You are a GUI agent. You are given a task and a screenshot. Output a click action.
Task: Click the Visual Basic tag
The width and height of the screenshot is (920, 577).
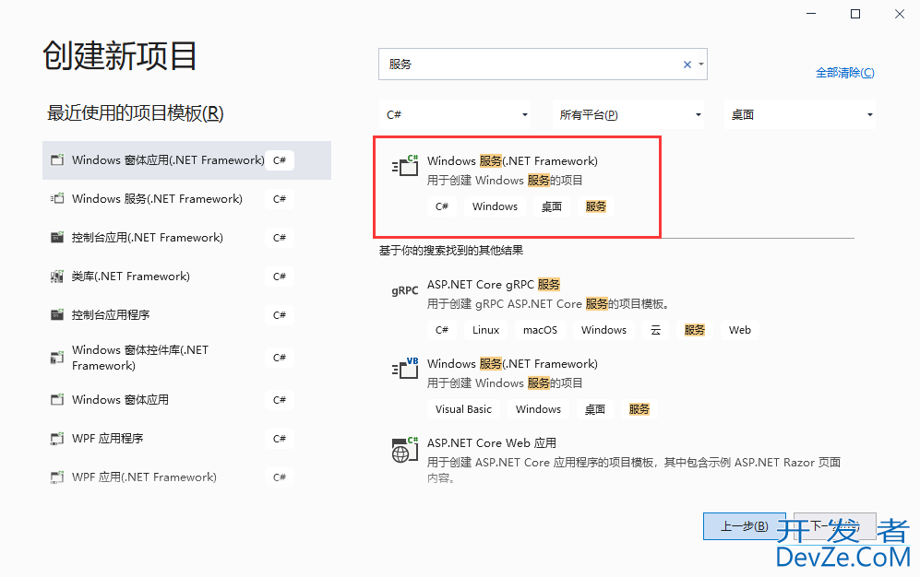[463, 409]
